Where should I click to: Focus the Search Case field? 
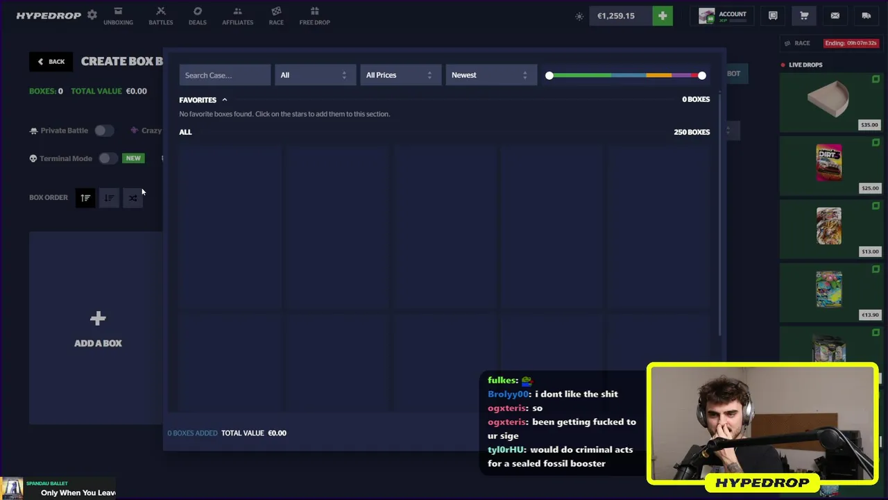point(225,75)
